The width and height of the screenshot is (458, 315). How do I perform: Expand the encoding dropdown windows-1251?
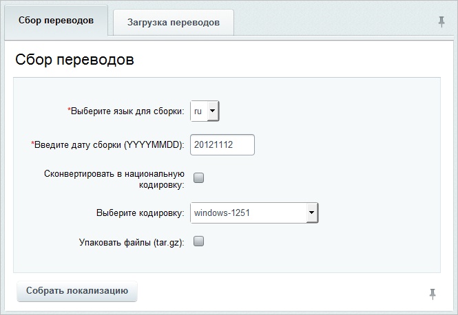point(254,213)
